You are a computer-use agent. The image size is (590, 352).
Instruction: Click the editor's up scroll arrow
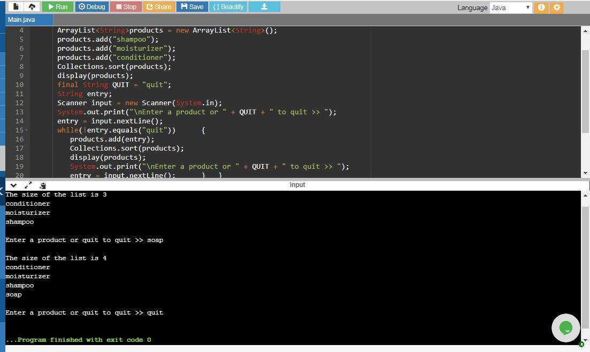click(585, 30)
